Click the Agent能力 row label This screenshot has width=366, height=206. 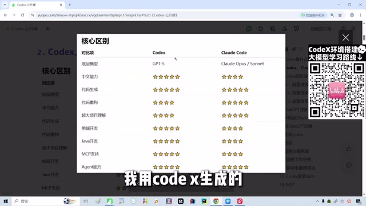pyautogui.click(x=91, y=167)
